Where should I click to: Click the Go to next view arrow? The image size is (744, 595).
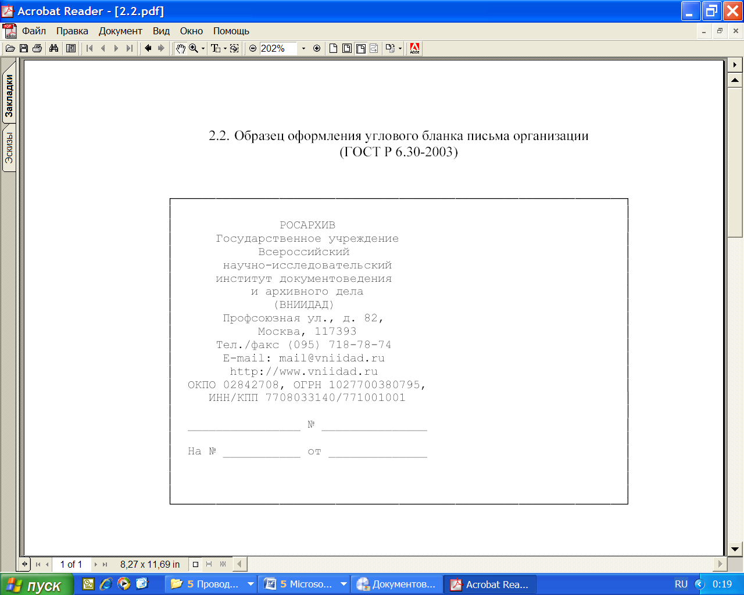coord(161,48)
